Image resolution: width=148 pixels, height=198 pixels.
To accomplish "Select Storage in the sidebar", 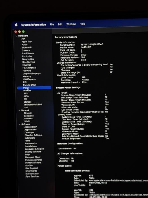I will pyautogui.click(x=28, y=102).
